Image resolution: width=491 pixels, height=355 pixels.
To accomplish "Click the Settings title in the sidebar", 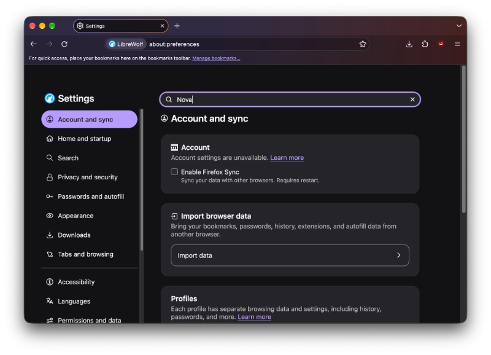I will coord(75,98).
